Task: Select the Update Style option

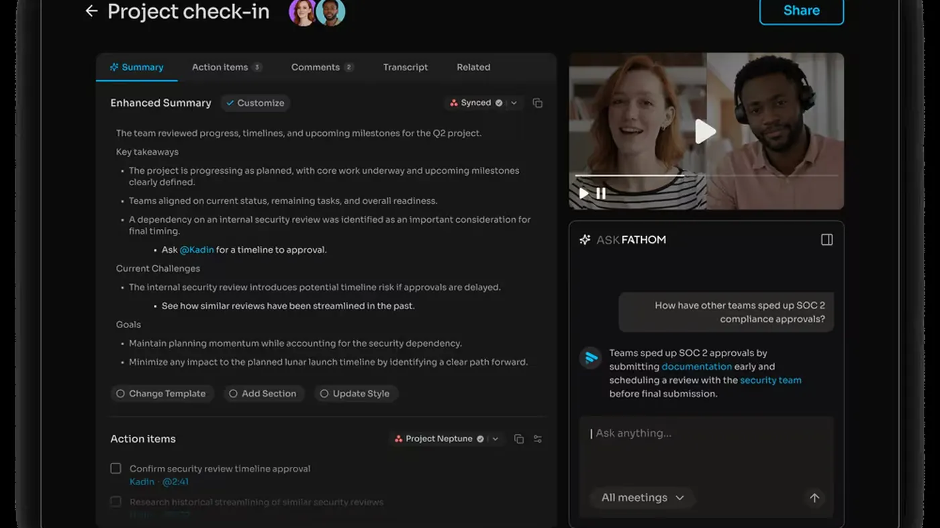Action: [356, 394]
